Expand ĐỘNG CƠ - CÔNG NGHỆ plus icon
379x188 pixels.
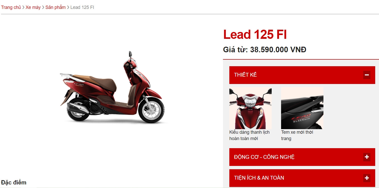coord(367,157)
